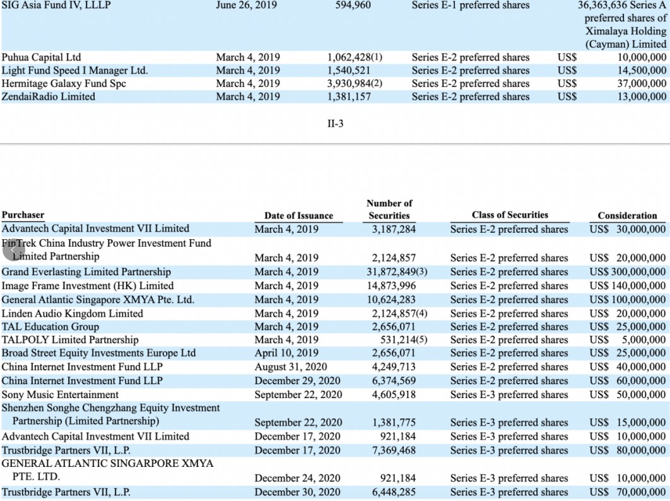Click the '6,448,285' securities value
This screenshot has width=670, height=501.
click(x=394, y=492)
